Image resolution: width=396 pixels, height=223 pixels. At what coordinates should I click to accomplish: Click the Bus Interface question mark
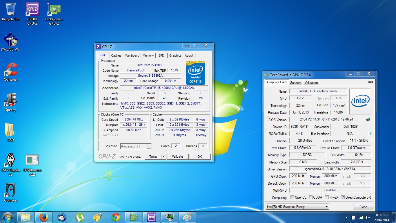coord(370,134)
